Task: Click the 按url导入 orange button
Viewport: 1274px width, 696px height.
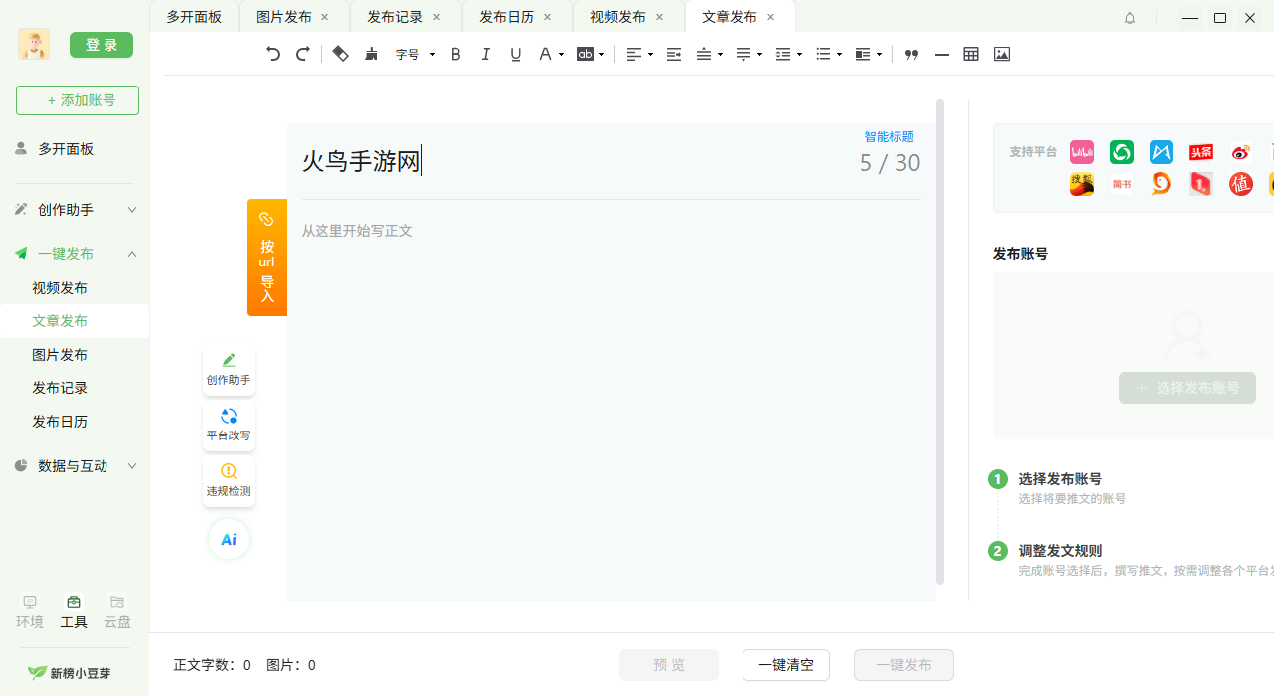Action: pos(267,258)
